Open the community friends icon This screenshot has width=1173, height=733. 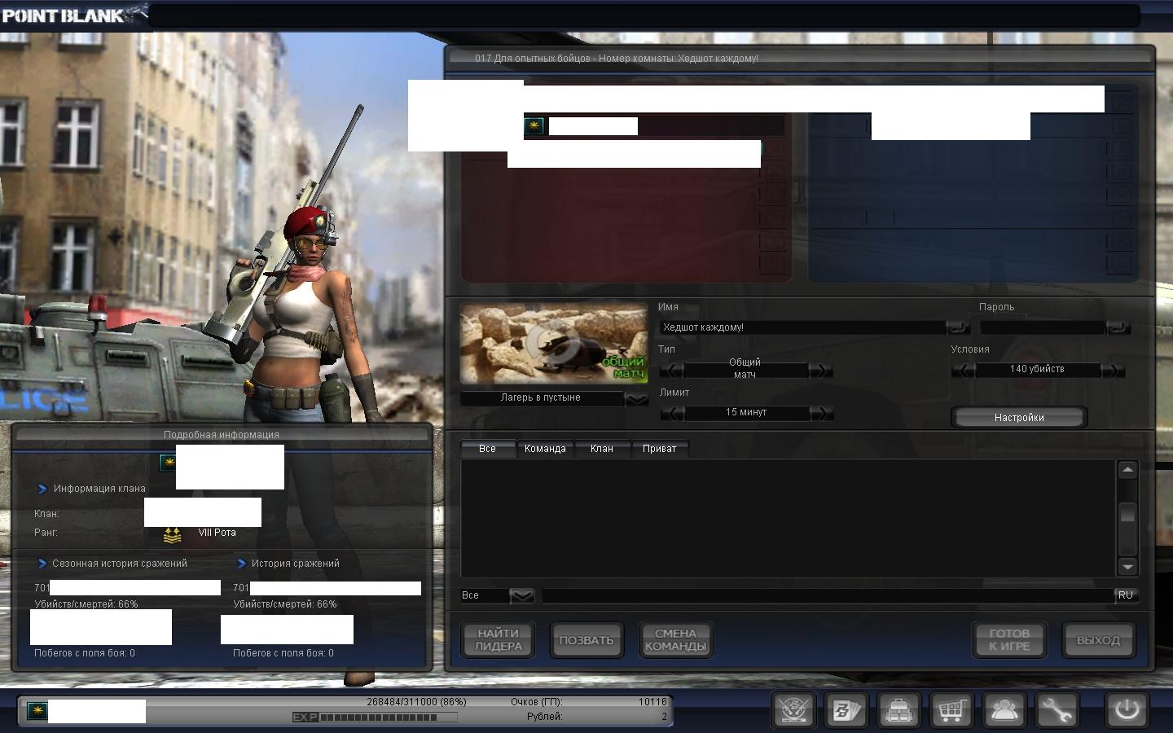point(1004,710)
